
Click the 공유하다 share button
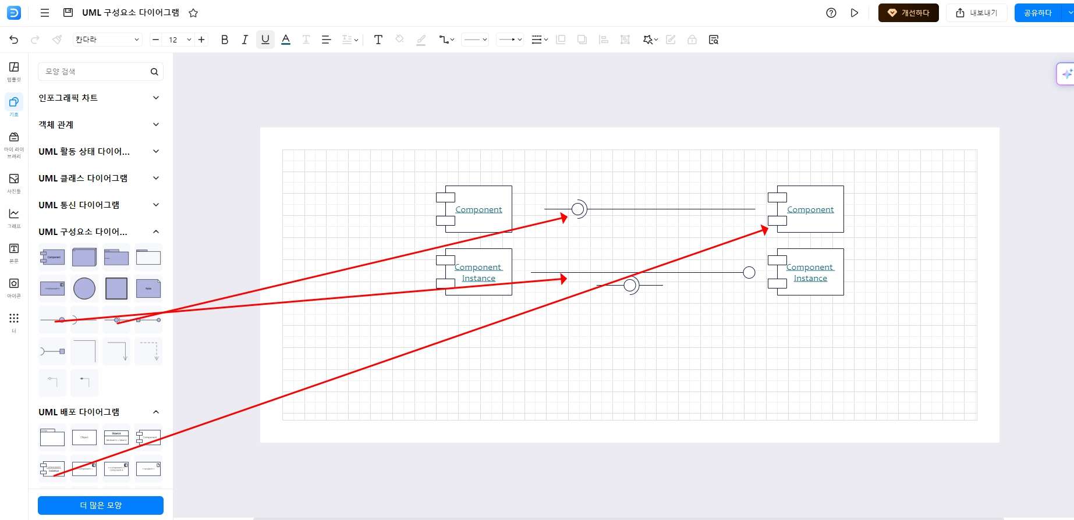click(x=1038, y=13)
